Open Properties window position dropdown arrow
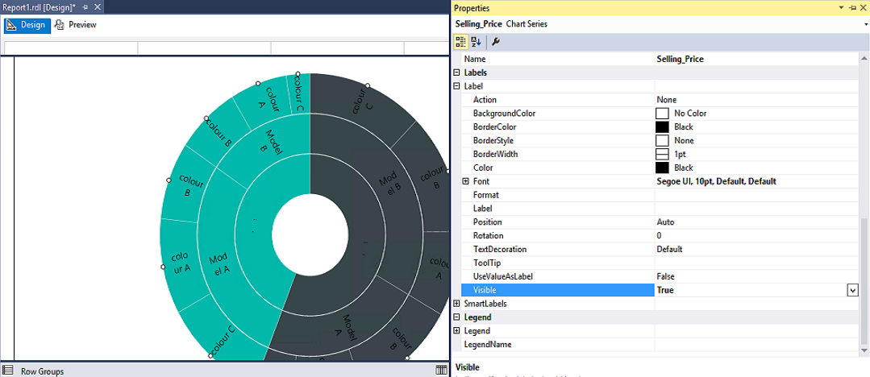Viewport: 870px width, 377px height. pos(841,7)
